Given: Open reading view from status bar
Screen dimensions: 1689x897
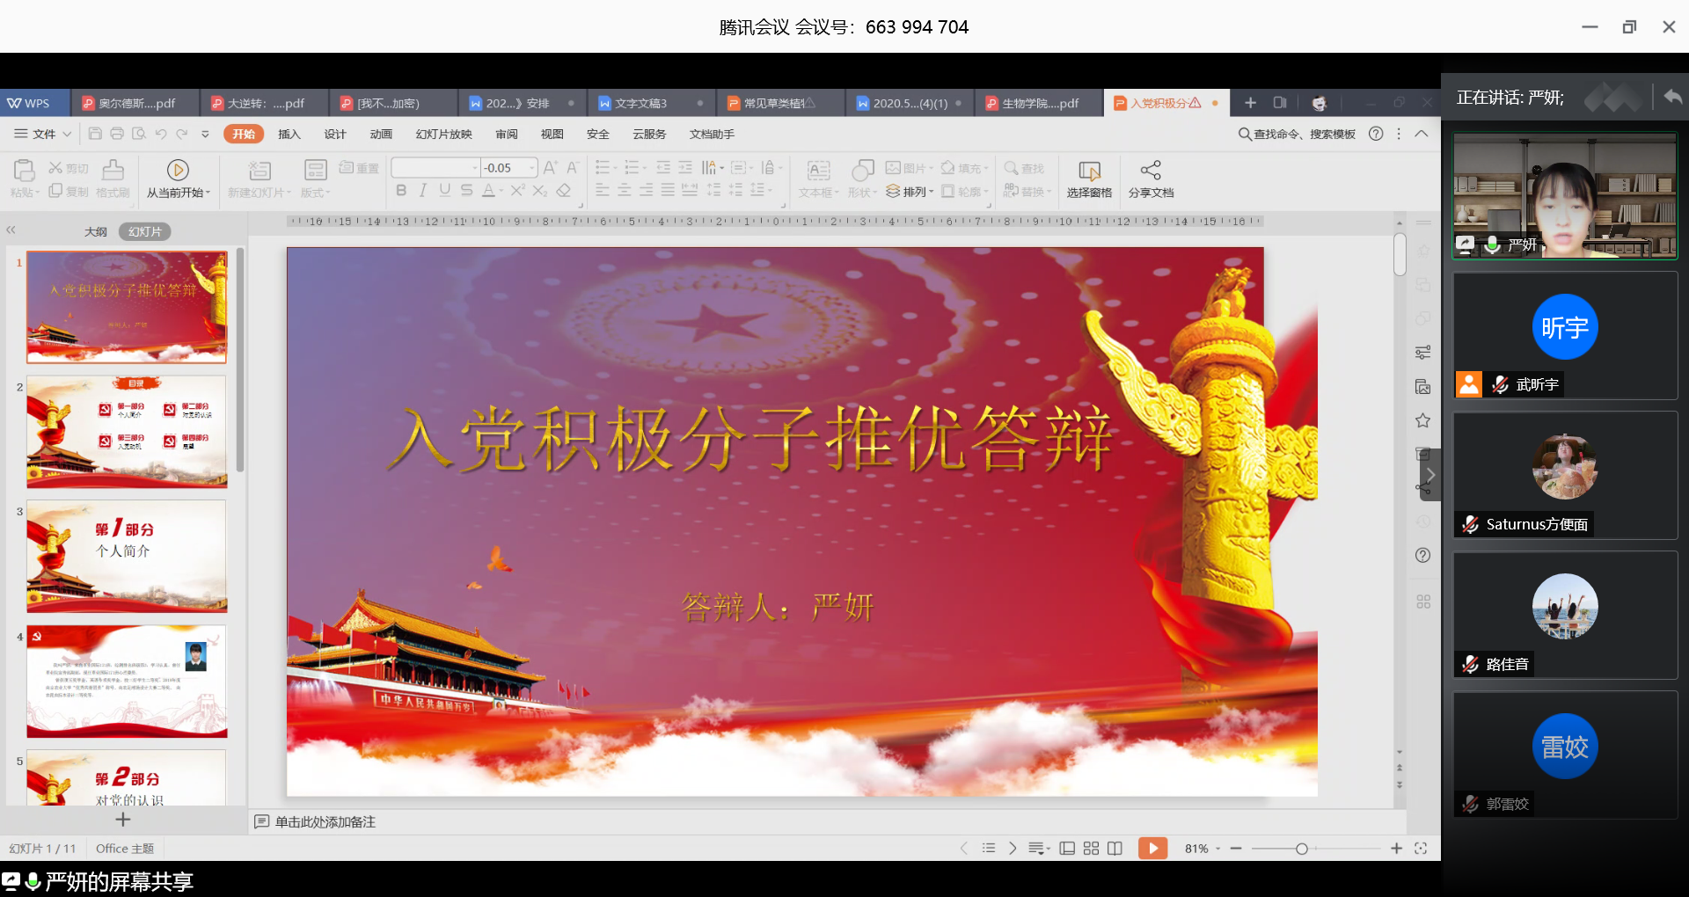Looking at the screenshot, I should point(1115,848).
